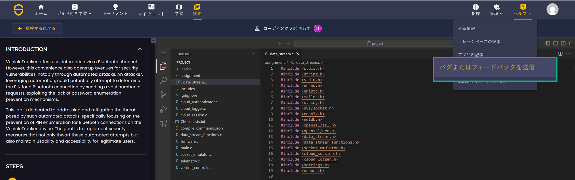Toggle the primary sidebar layout icon
The height and width of the screenshot is (180, 575).
point(548,43)
